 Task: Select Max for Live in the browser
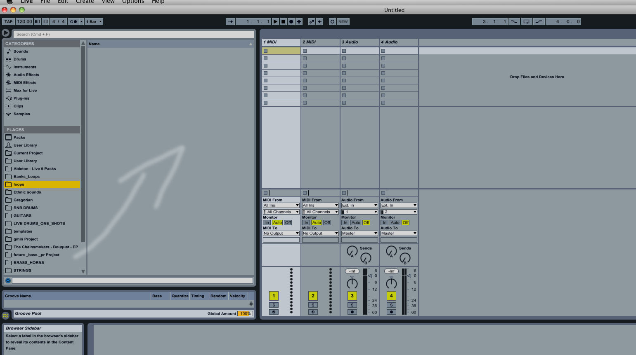[x=25, y=90]
